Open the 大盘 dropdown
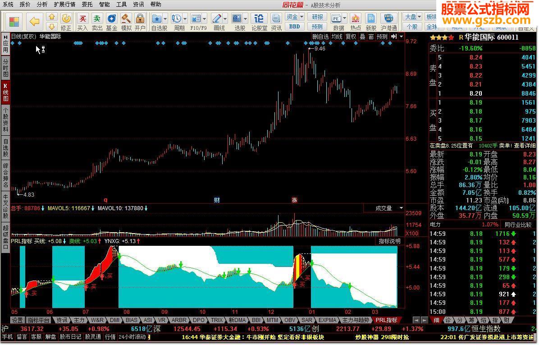The height and width of the screenshot is (345, 539). coord(413,17)
